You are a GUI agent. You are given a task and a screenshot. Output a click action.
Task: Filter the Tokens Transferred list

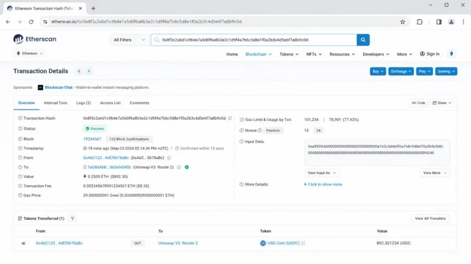pyautogui.click(x=72, y=219)
